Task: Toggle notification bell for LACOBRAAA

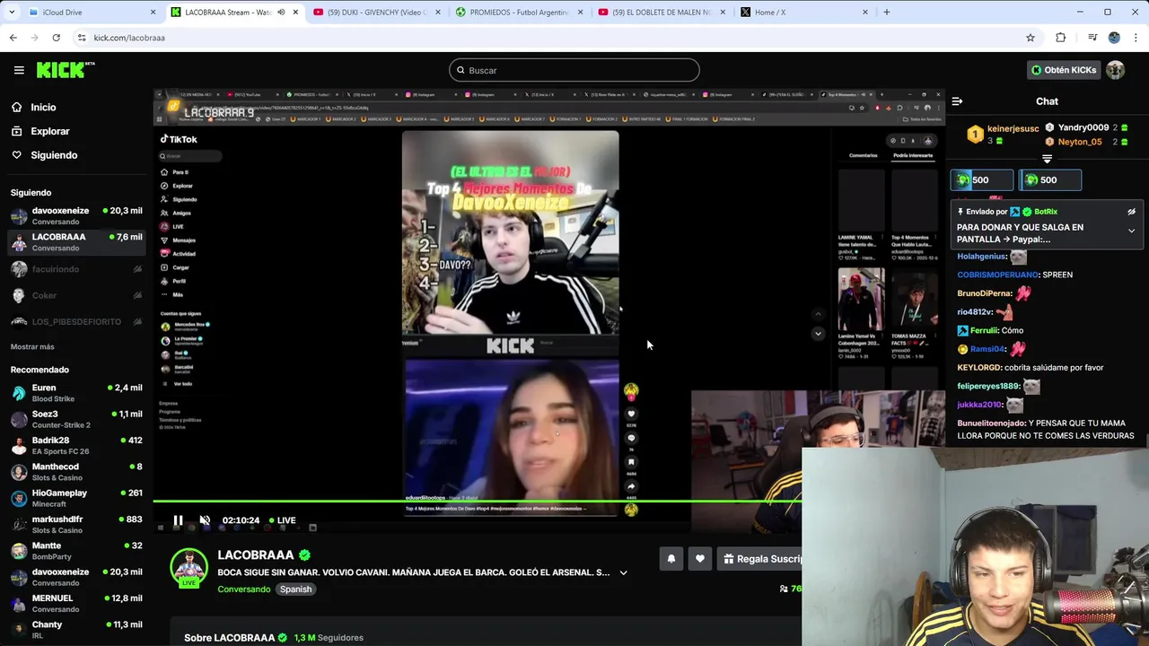Action: (x=671, y=559)
